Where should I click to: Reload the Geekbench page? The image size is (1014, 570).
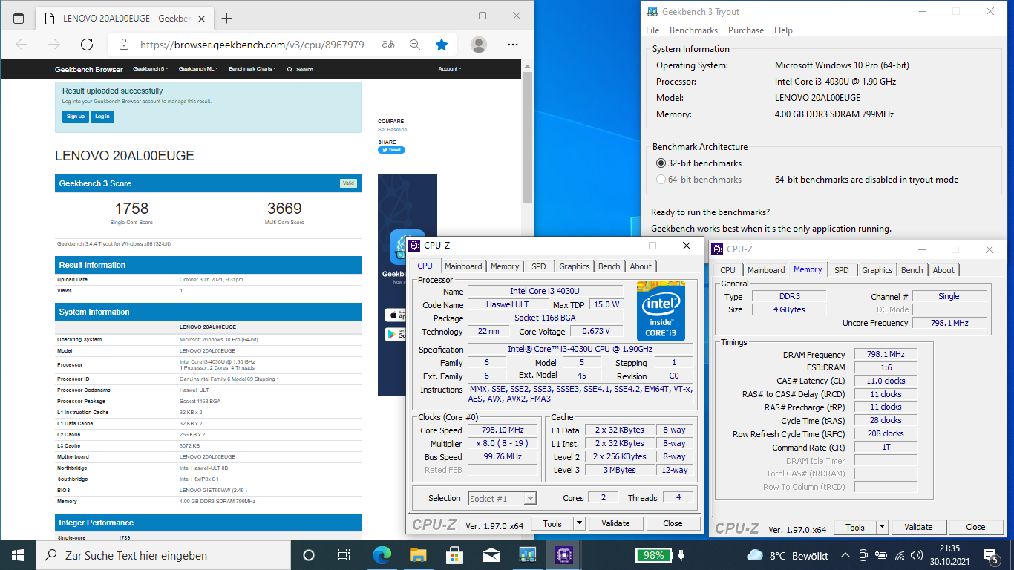click(87, 45)
